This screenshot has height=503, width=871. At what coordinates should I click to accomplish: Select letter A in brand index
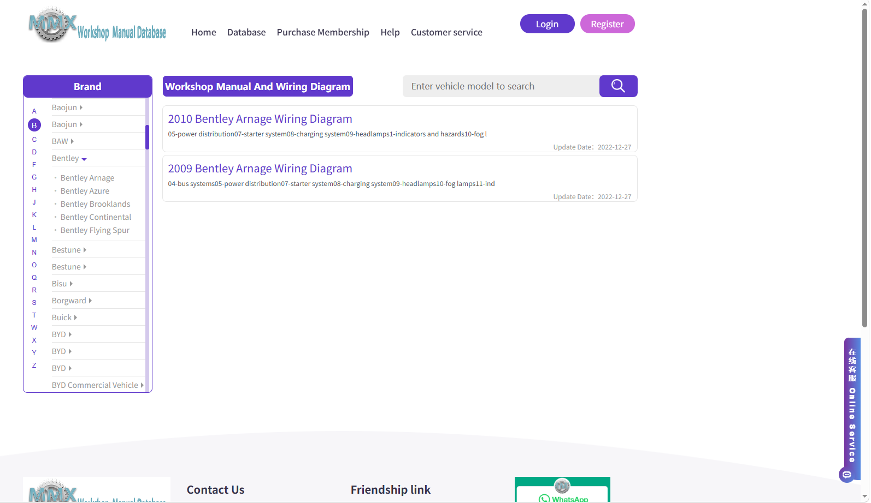34,111
